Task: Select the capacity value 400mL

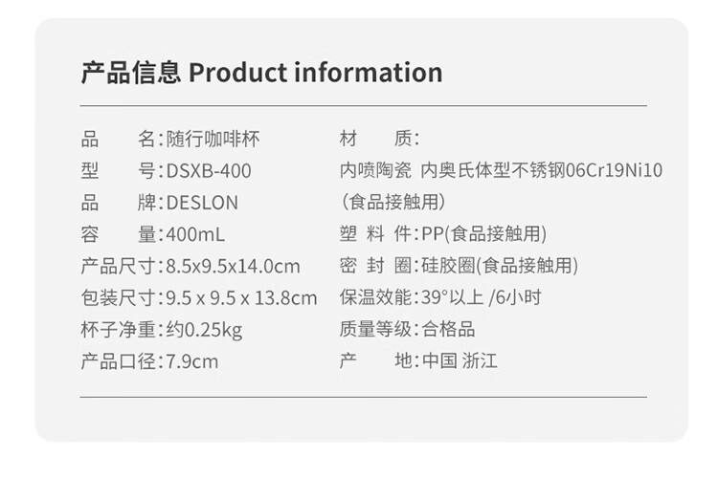Action: 195,234
